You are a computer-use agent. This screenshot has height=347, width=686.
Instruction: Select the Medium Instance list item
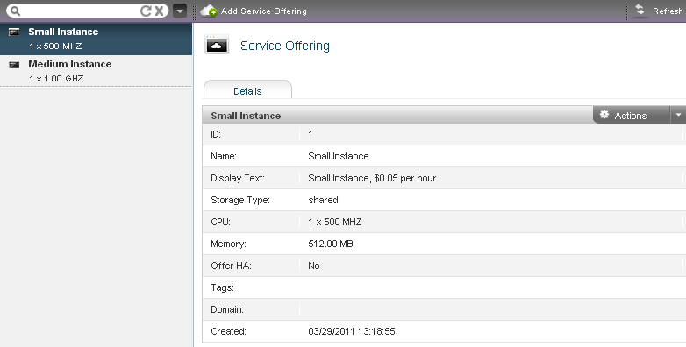click(96, 71)
